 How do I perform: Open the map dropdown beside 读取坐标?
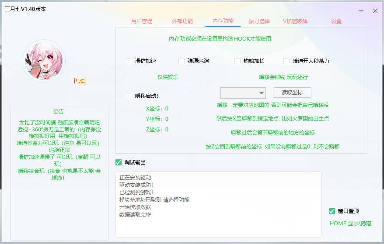[x=243, y=93]
